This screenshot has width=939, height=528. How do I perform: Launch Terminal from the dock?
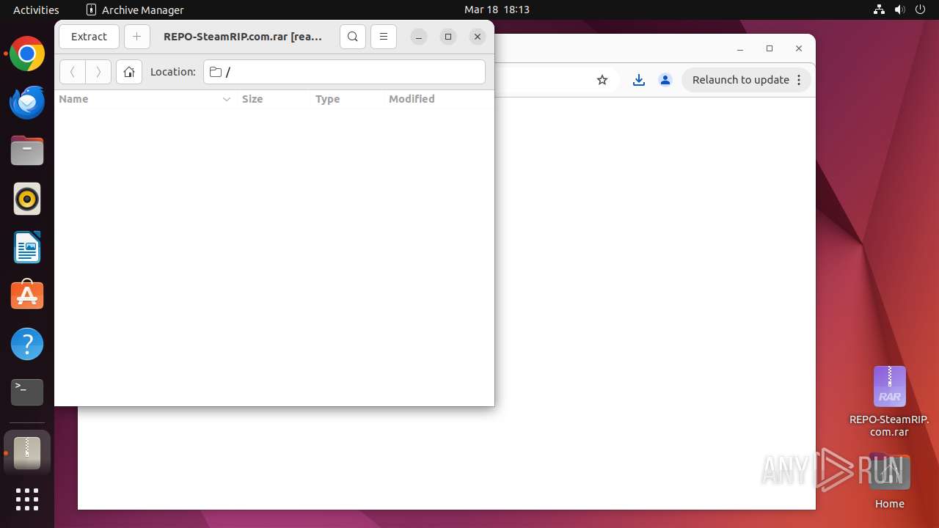(x=27, y=392)
